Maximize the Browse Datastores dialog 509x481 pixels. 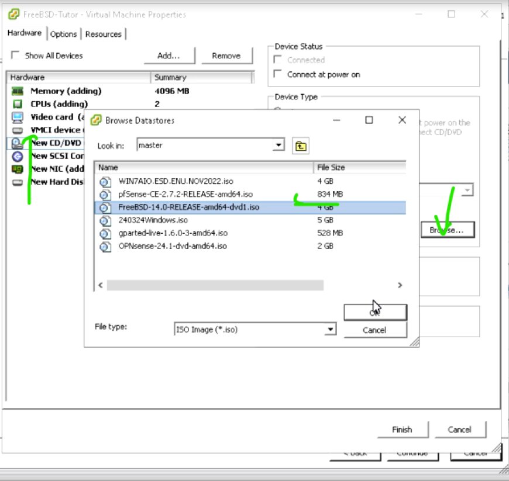[369, 120]
